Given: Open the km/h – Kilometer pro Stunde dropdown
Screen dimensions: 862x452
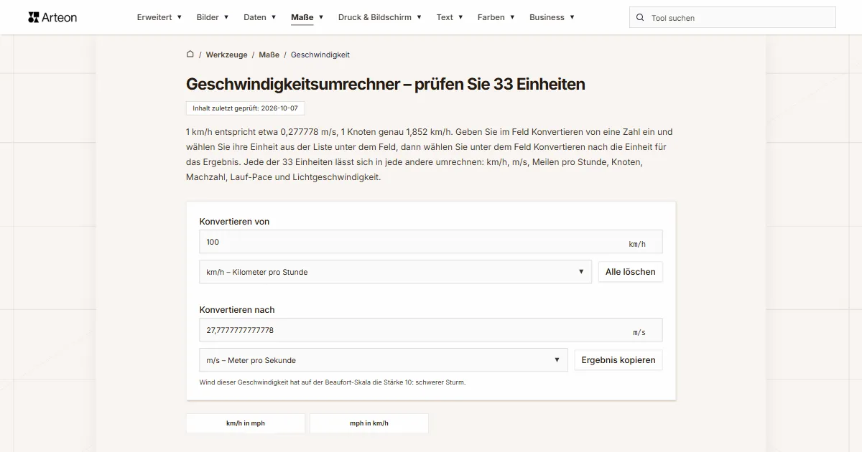Looking at the screenshot, I should point(396,272).
